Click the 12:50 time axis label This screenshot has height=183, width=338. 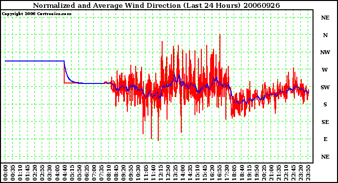[x=168, y=173]
